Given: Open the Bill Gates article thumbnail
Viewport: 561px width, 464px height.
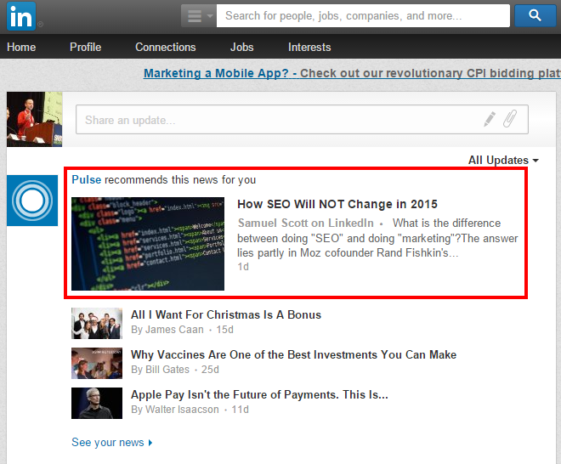Looking at the screenshot, I should tap(97, 363).
